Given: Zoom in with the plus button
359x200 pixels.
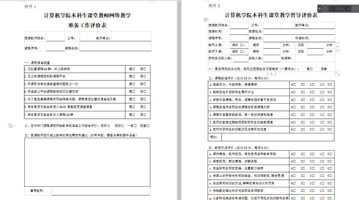Looking at the screenshot, I should (x=349, y=8).
